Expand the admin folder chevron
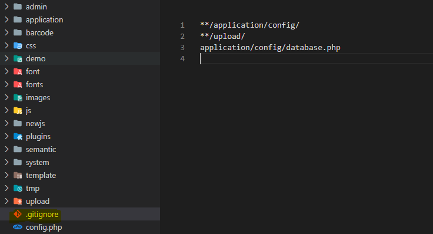The height and width of the screenshot is (234, 433). point(6,6)
